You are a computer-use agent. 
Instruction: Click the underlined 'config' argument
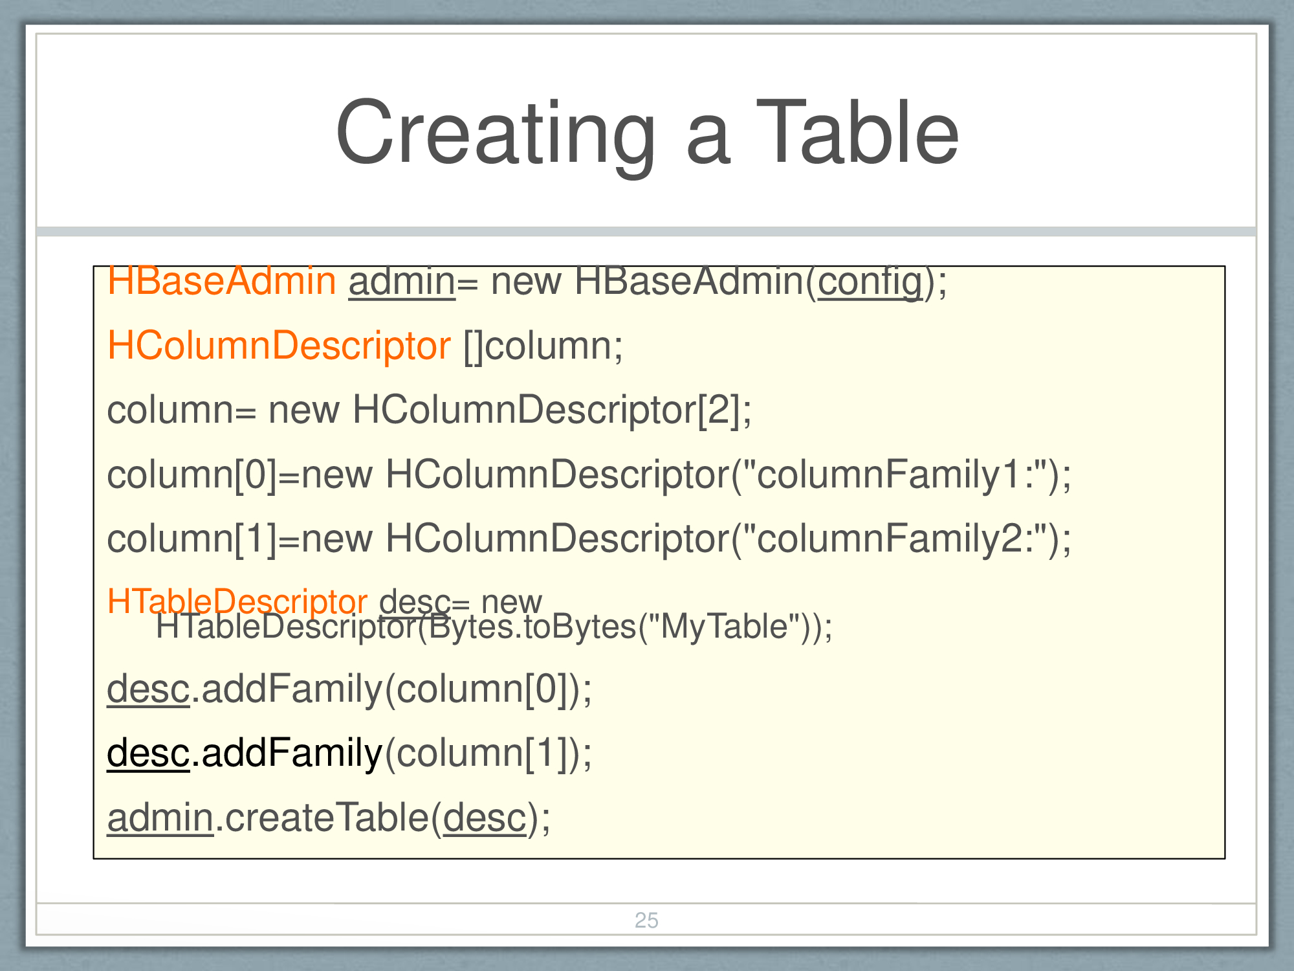point(870,282)
